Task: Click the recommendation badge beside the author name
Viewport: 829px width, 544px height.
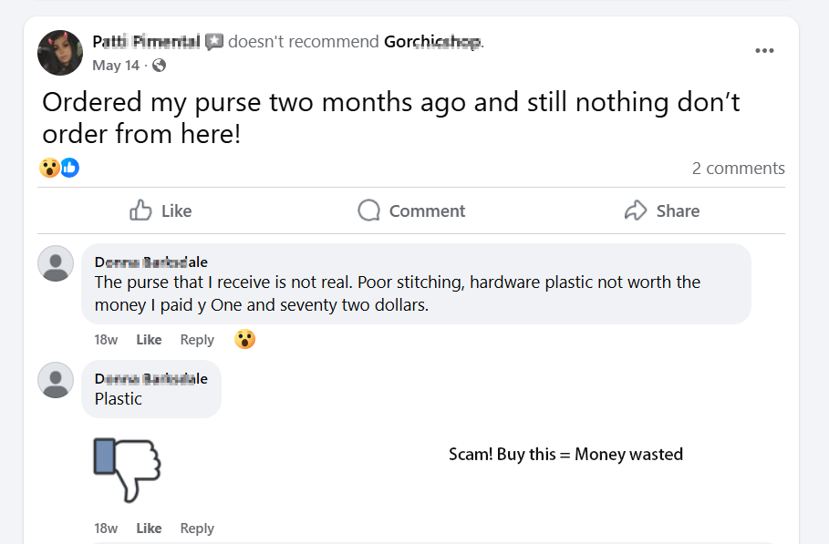Action: pyautogui.click(x=214, y=41)
